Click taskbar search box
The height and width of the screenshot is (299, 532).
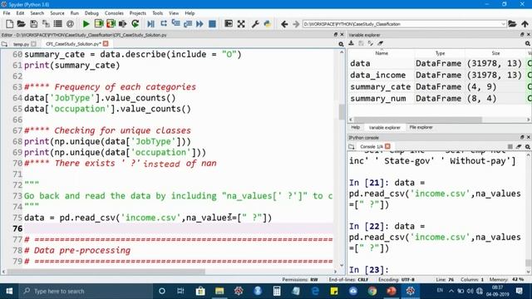click(85, 292)
